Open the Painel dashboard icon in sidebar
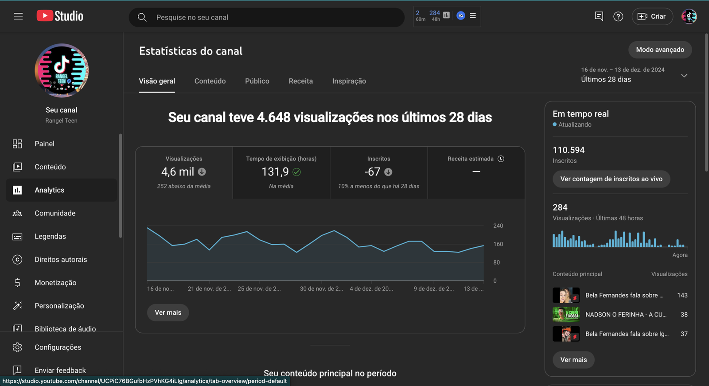709x386 pixels. click(17, 144)
